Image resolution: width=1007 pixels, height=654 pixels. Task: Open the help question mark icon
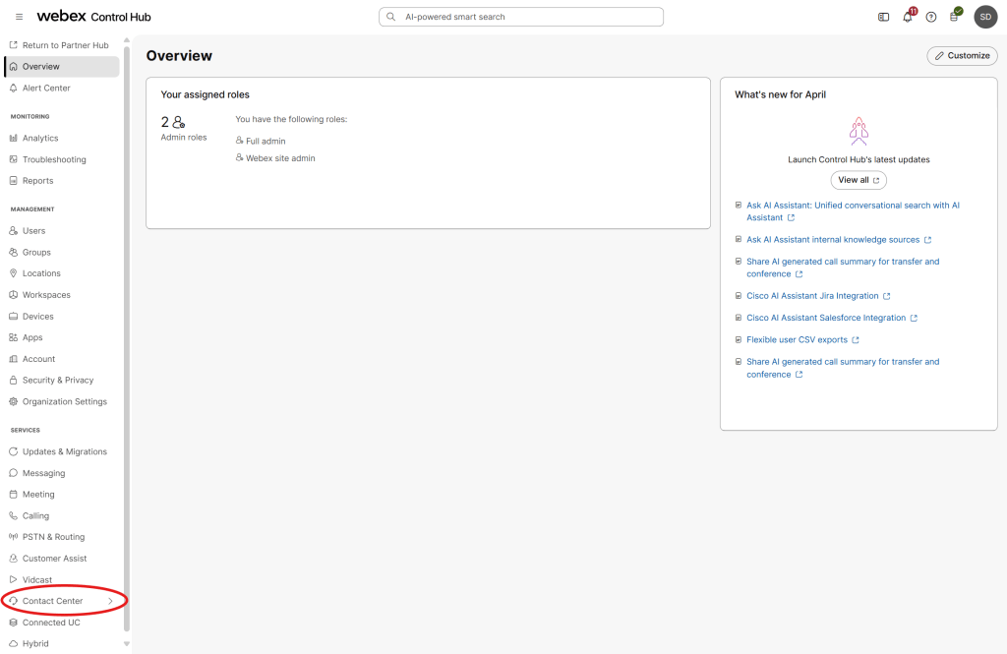(x=931, y=17)
